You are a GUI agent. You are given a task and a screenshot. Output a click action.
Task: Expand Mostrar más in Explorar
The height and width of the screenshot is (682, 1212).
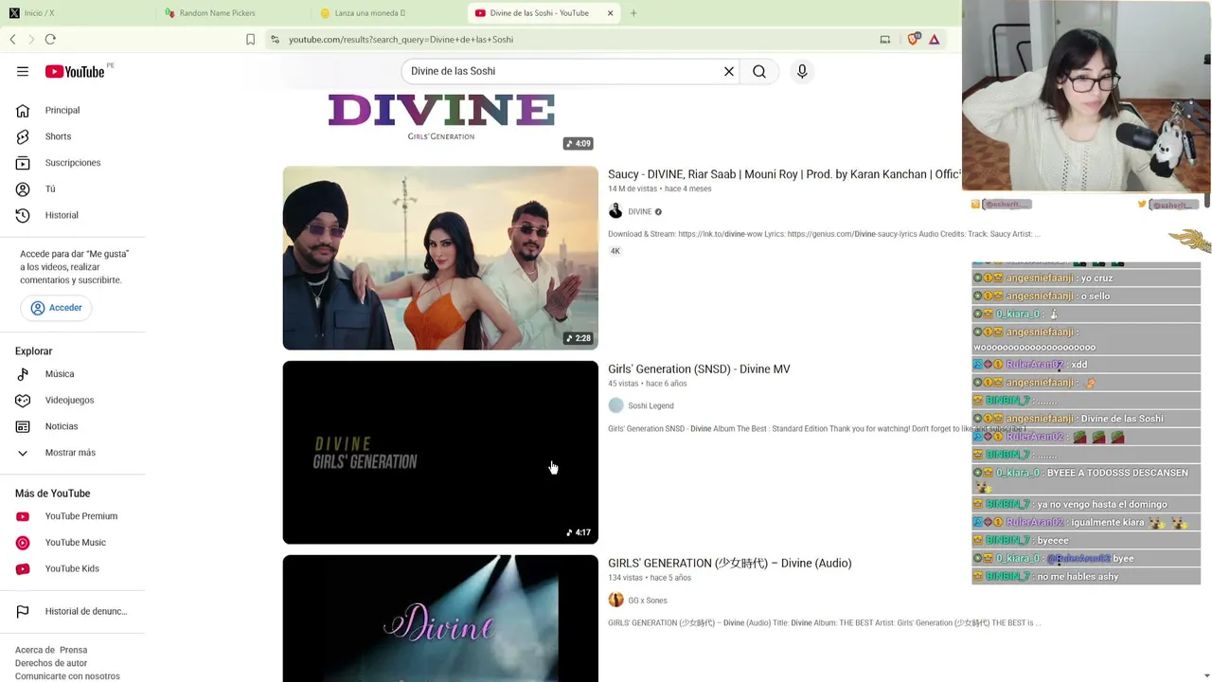70,453
